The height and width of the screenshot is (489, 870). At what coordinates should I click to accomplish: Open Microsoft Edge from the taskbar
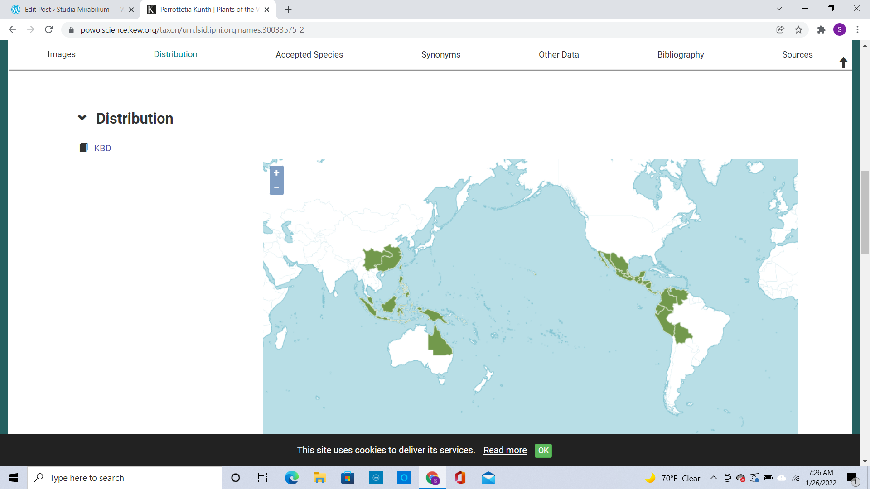click(291, 478)
